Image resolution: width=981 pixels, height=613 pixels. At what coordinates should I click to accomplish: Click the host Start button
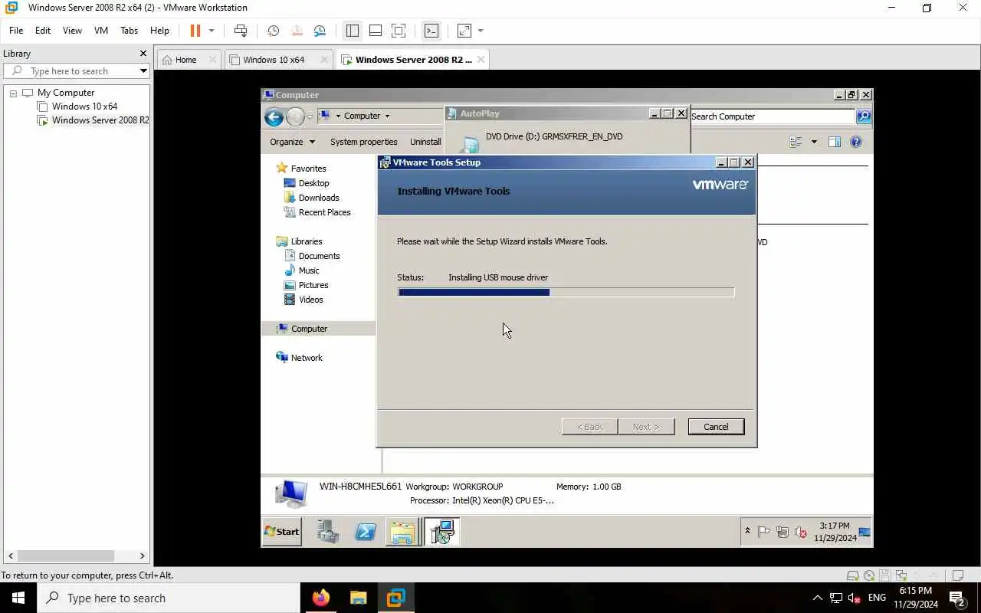coord(18,598)
